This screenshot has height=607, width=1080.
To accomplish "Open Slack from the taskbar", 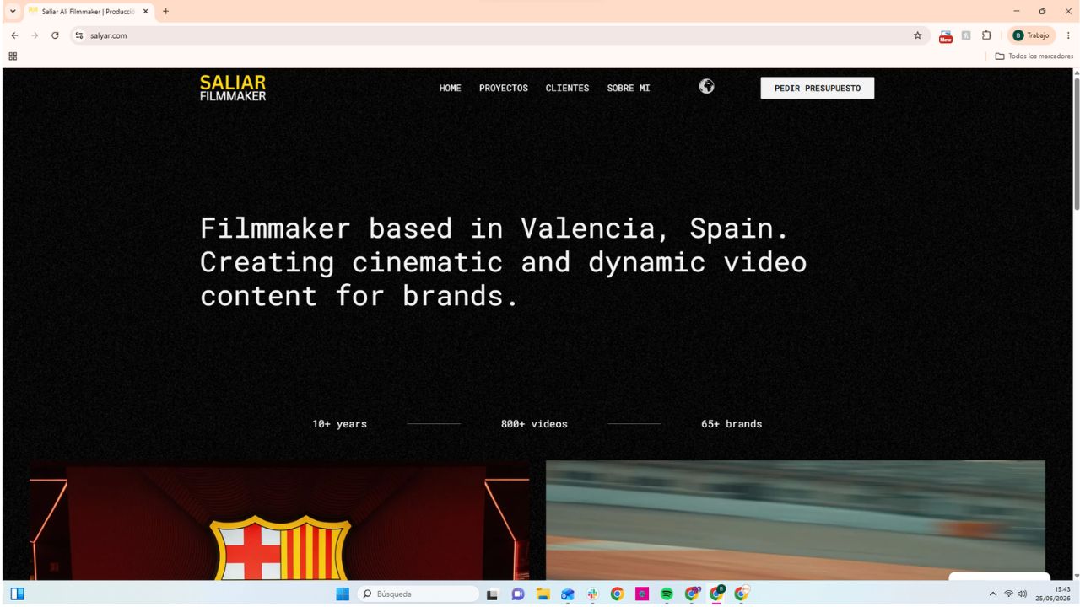I will coord(592,594).
